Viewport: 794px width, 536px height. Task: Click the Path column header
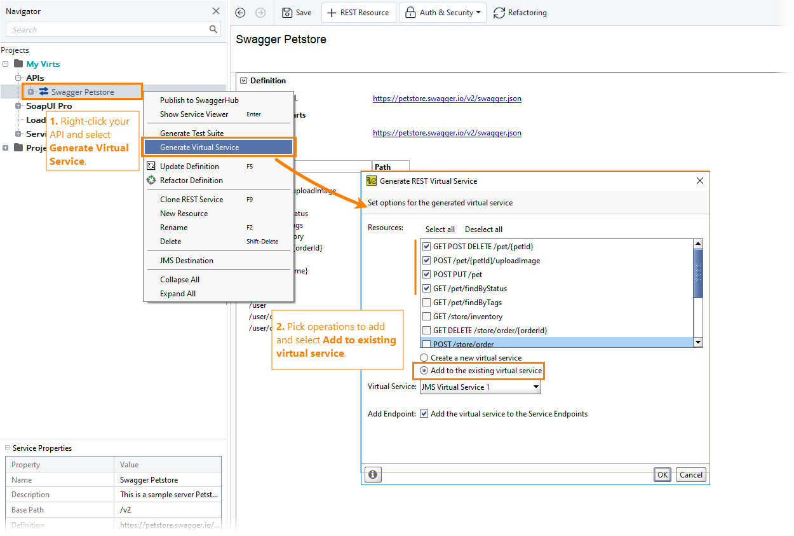point(391,167)
